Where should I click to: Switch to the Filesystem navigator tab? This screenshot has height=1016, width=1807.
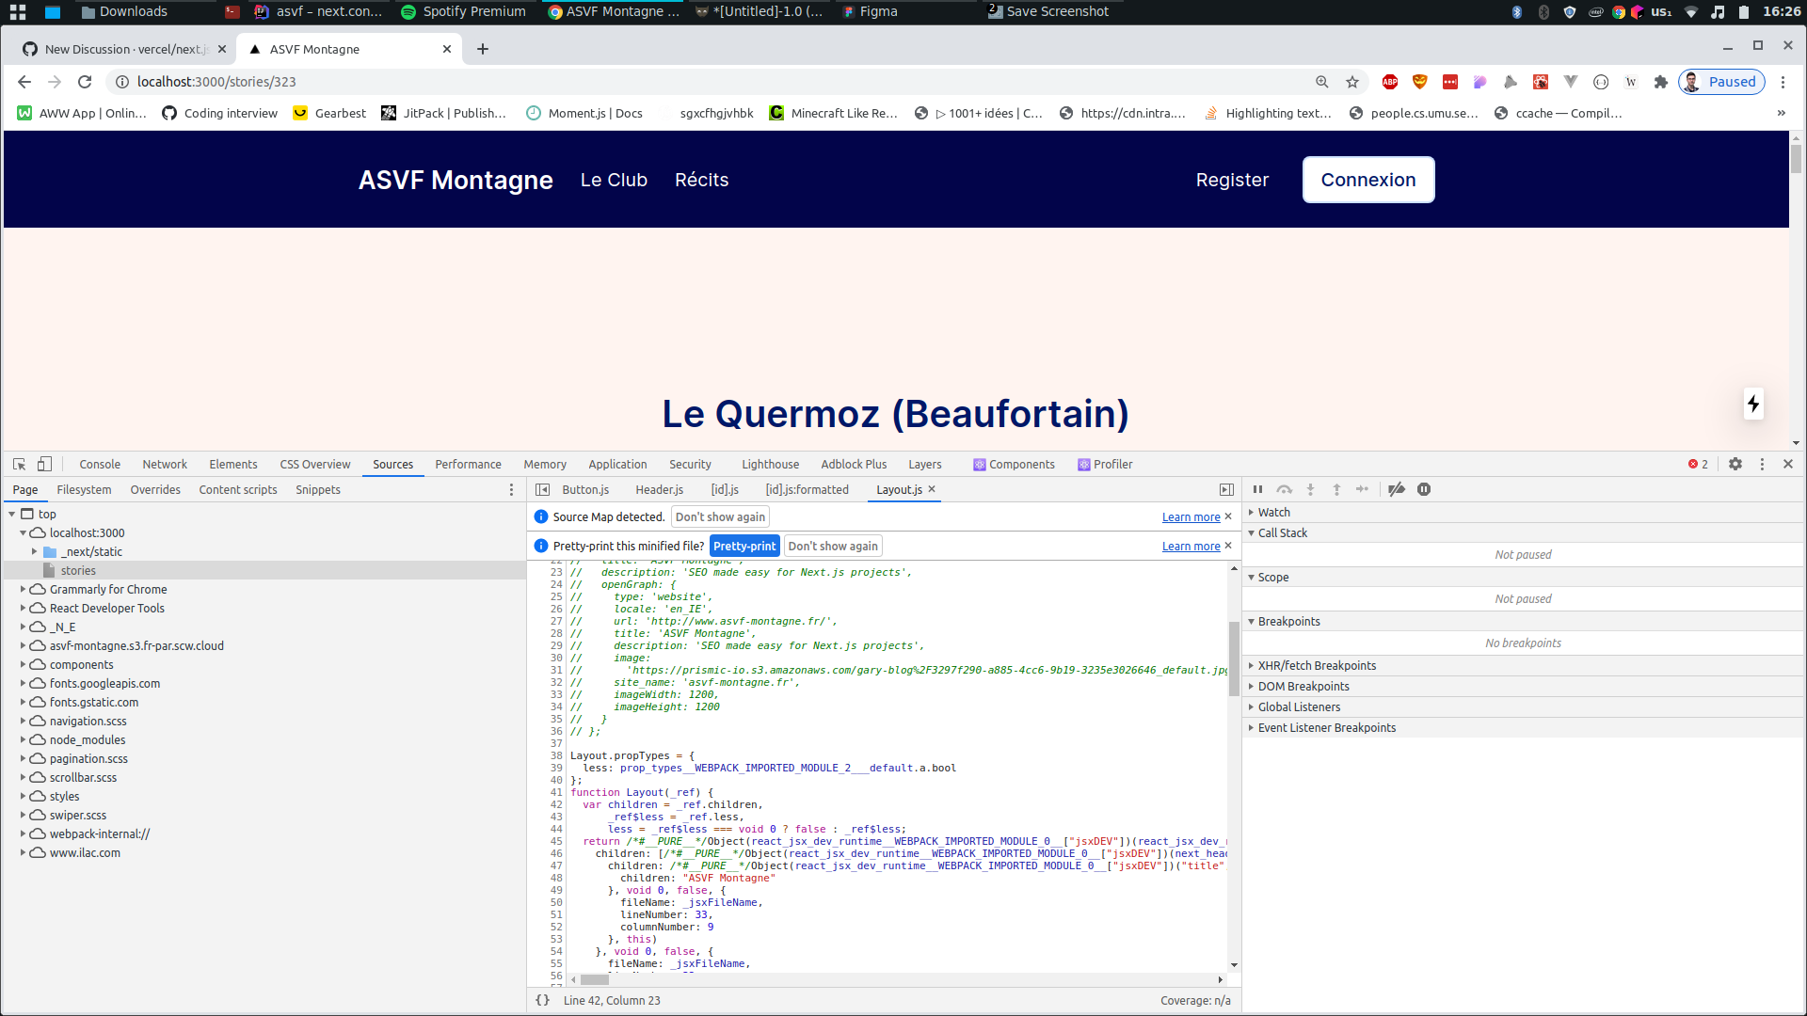pos(84,489)
